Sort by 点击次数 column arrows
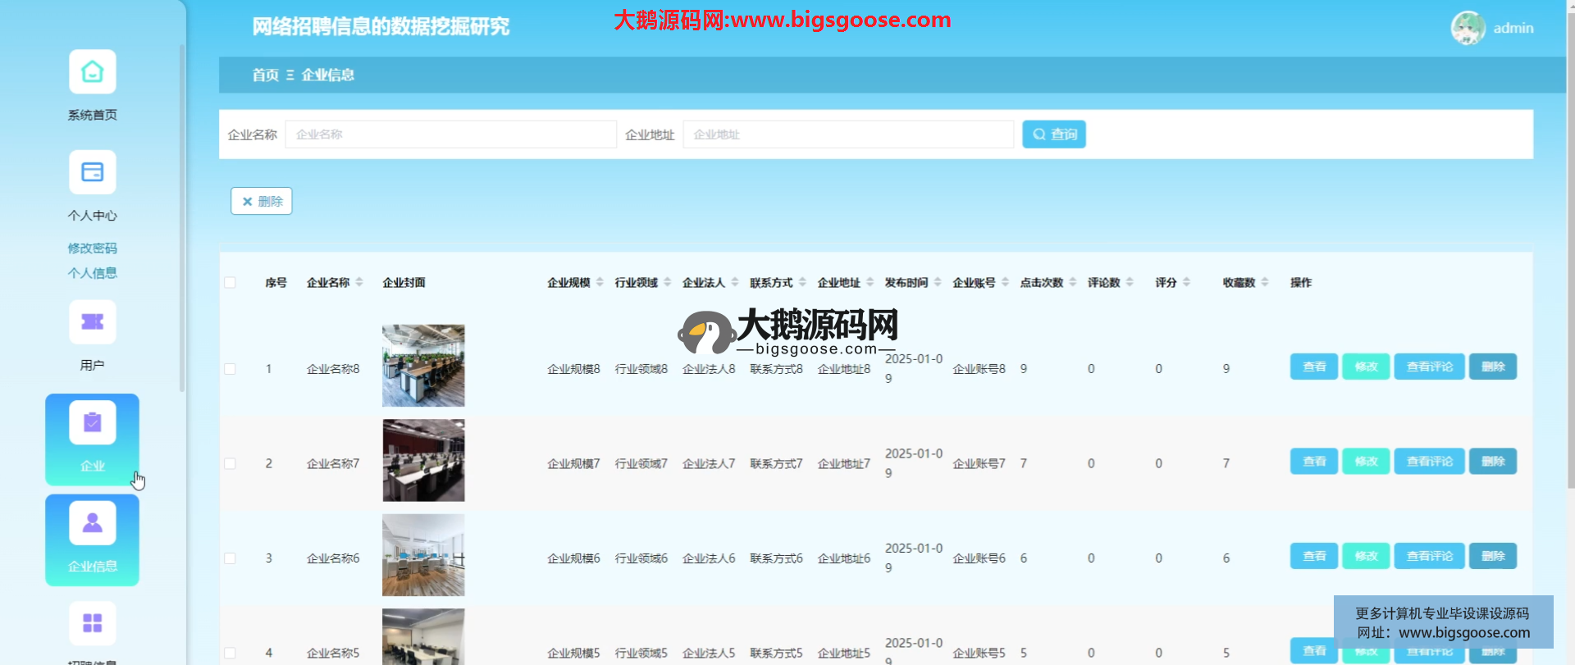 coord(1072,283)
